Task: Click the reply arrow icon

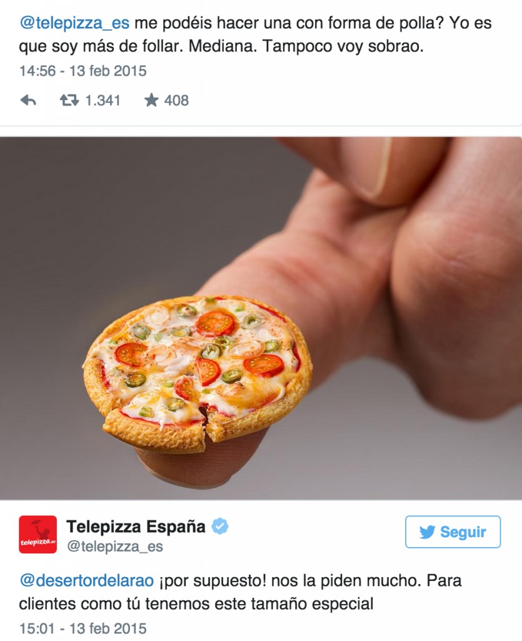Action: [28, 100]
